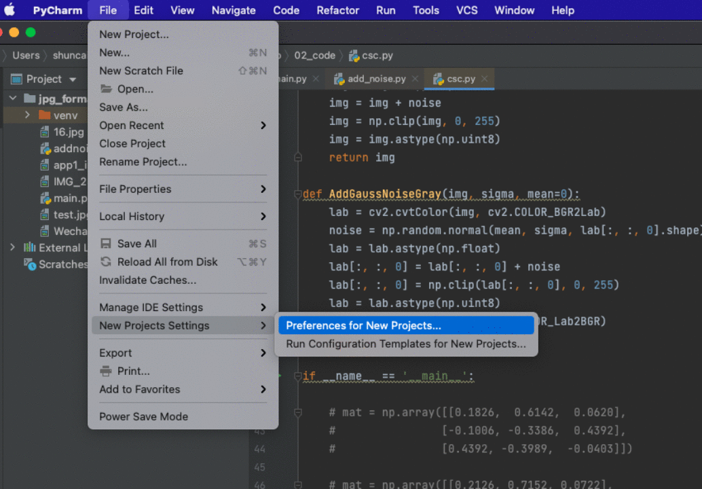Expand File Properties submenu arrow
The width and height of the screenshot is (702, 489).
[x=263, y=189]
